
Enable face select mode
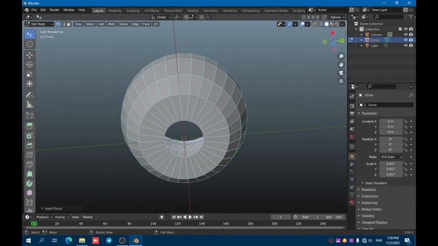pos(68,25)
